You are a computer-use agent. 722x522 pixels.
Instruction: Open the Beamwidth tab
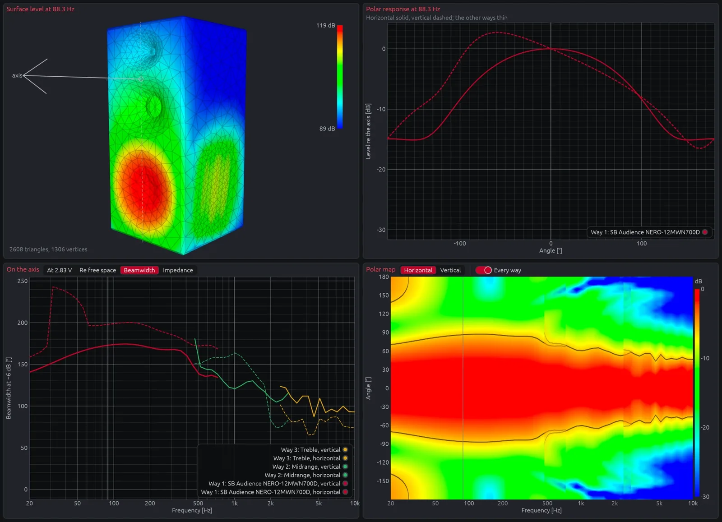pyautogui.click(x=139, y=270)
